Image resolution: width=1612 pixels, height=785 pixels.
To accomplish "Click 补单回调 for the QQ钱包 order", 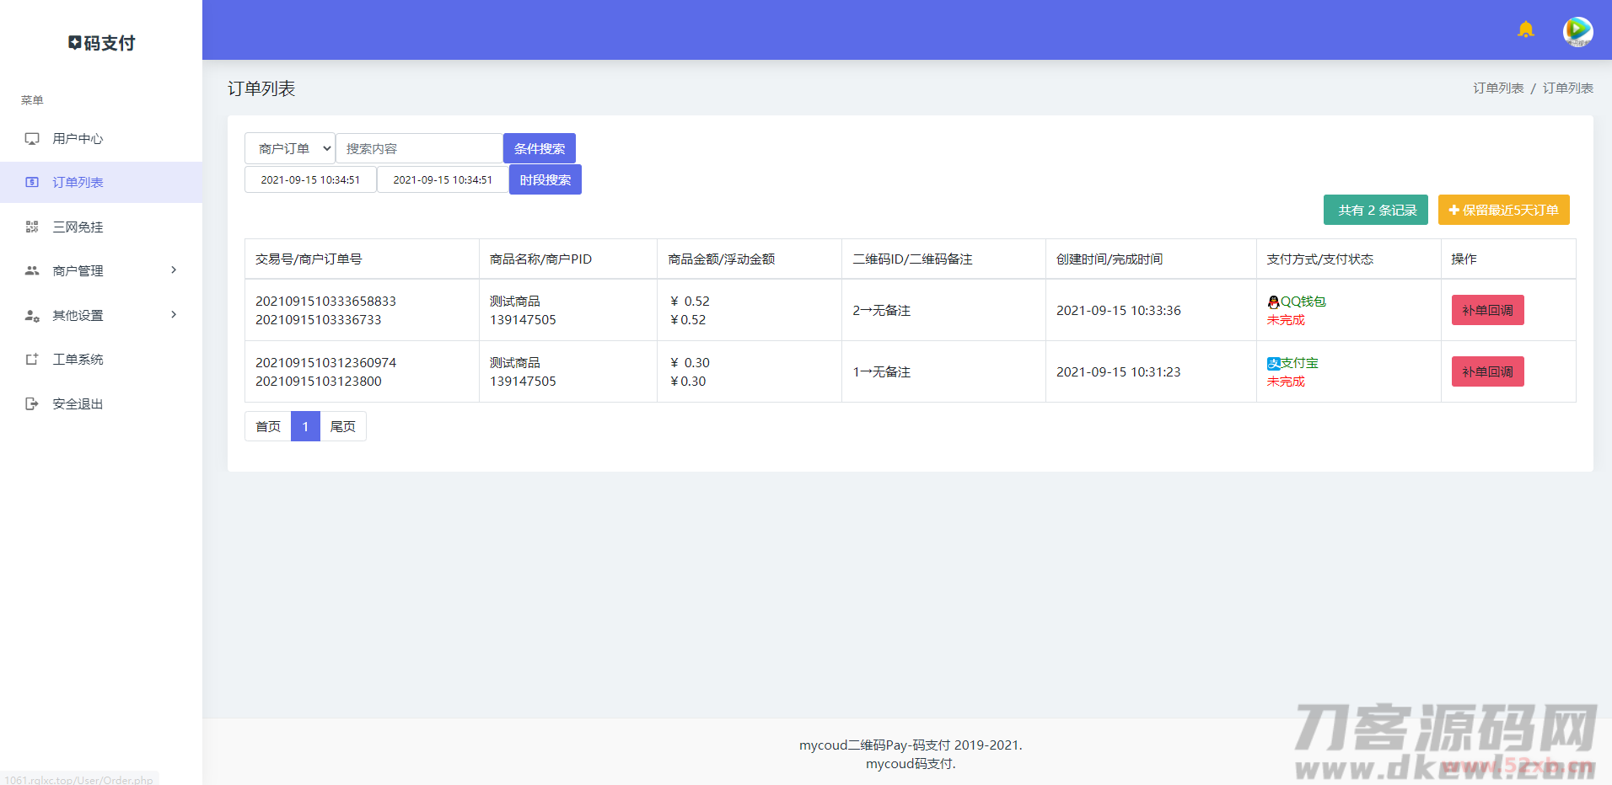I will coord(1487,311).
